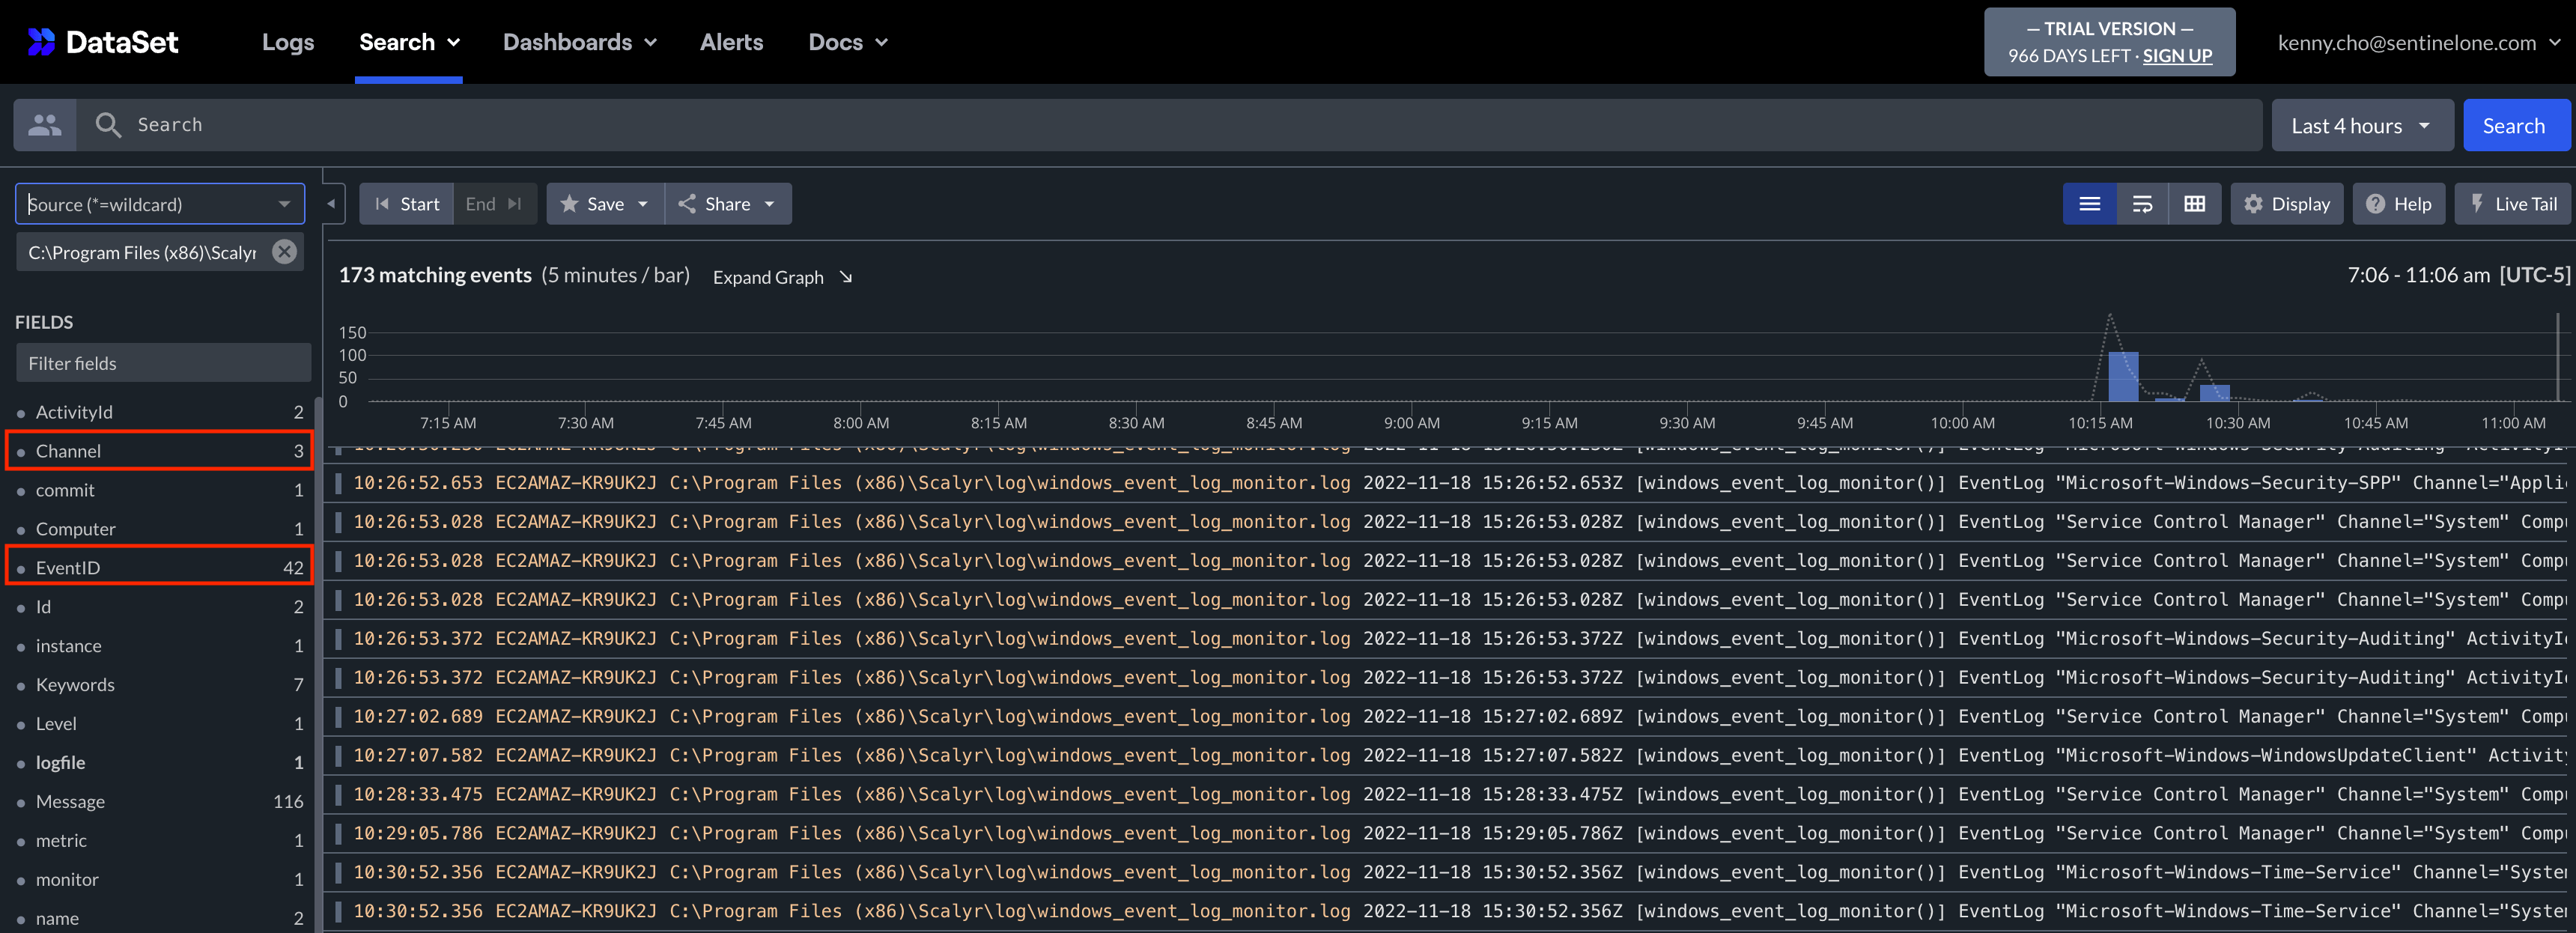Click the Expand Graph link
This screenshot has height=933, width=2576.
tap(768, 277)
